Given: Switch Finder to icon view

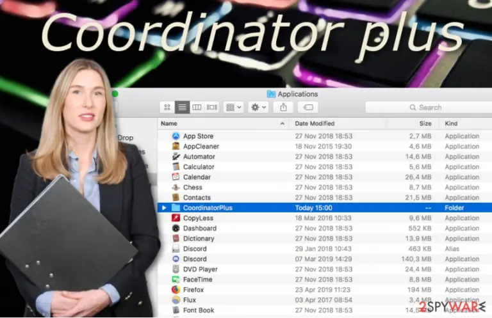Looking at the screenshot, I should 167,107.
